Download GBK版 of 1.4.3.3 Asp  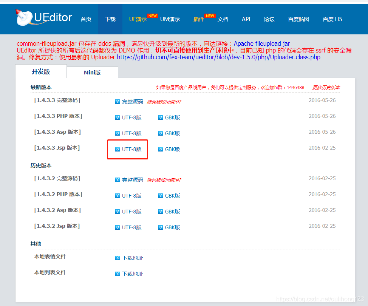click(173, 133)
